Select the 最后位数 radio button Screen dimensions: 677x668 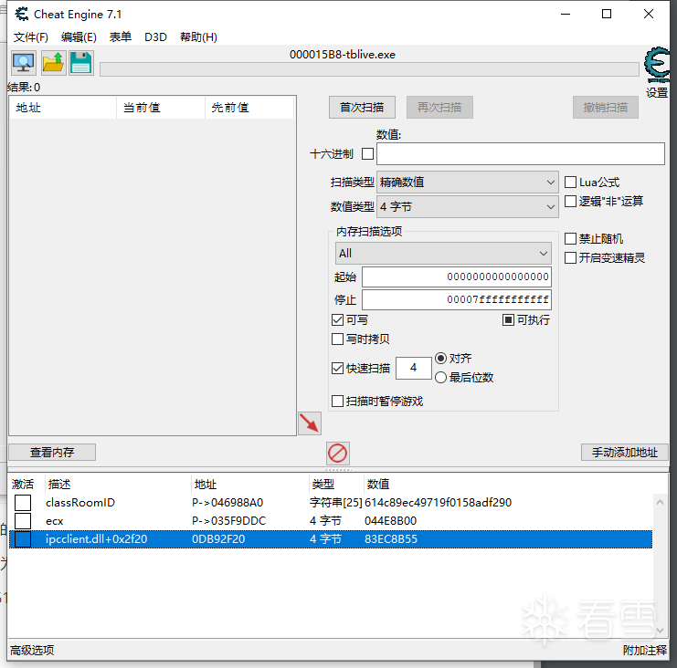(440, 377)
